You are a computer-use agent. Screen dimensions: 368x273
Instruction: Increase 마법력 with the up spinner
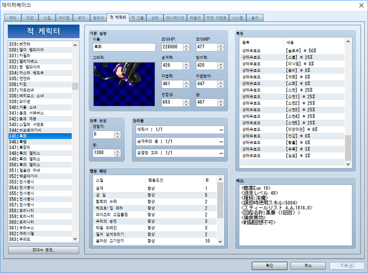186,82
